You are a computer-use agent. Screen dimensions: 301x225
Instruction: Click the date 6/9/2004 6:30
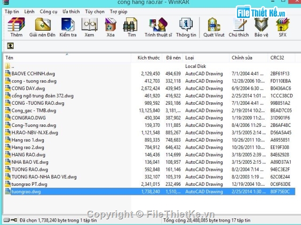[247, 88]
